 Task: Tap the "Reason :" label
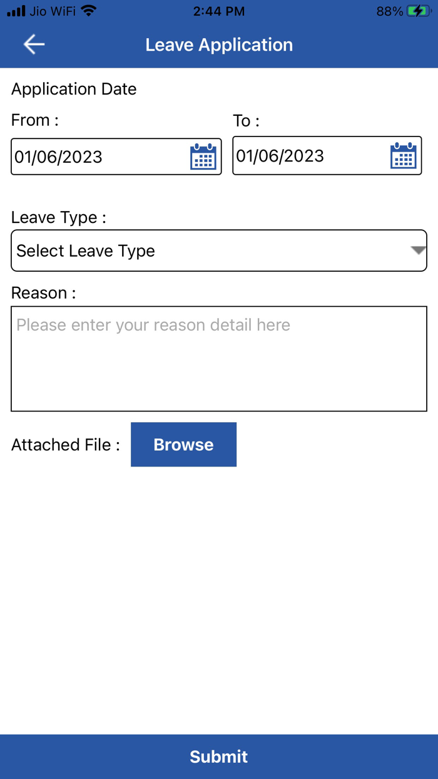[43, 292]
